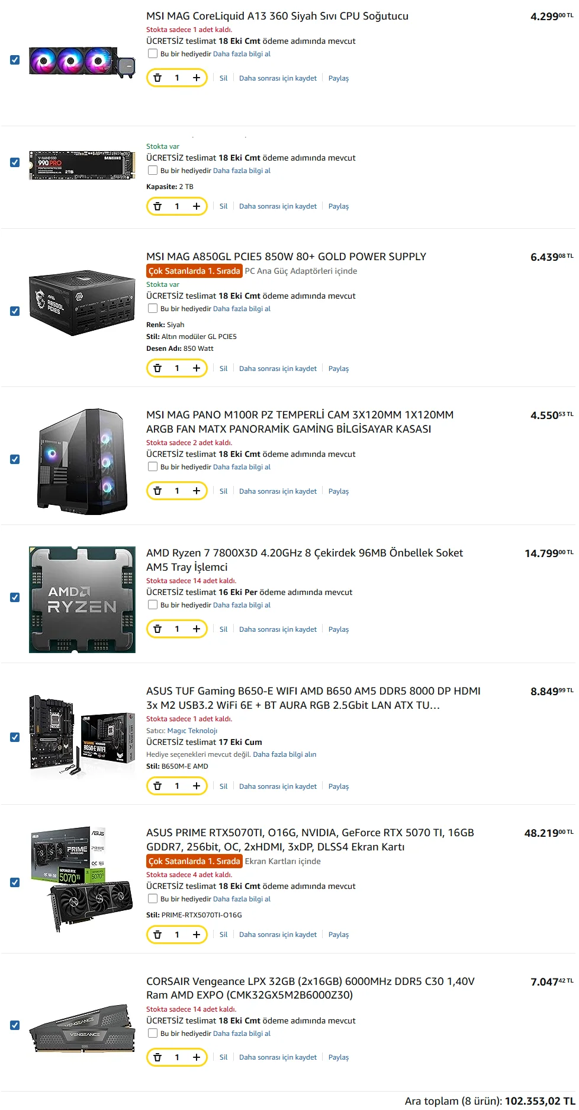579x1110 pixels.
Task: Open the Magıc Teknoloji seller link
Action: pos(192,731)
